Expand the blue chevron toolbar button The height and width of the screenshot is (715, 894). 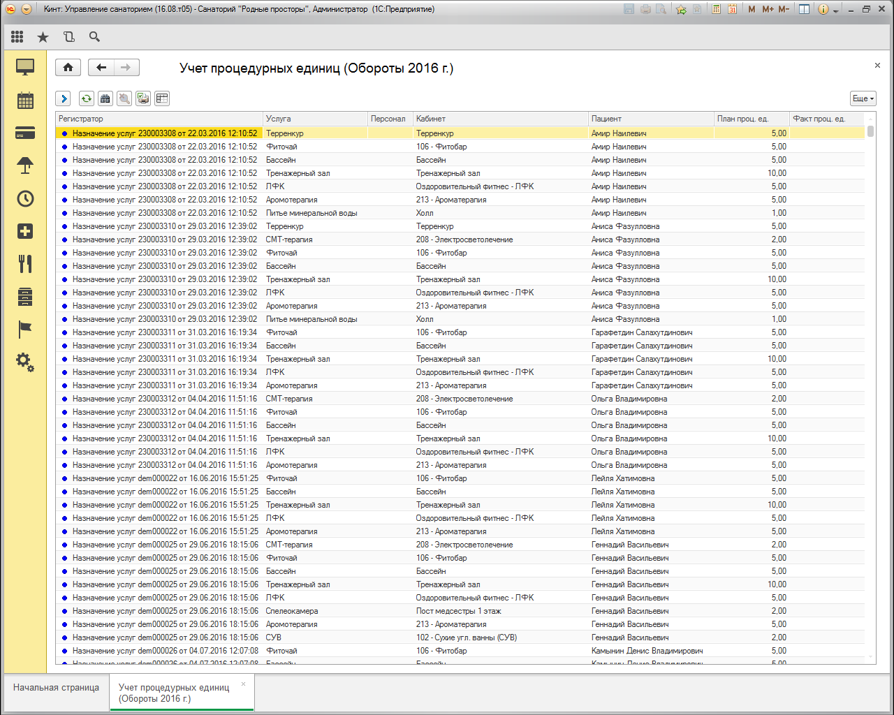[64, 98]
